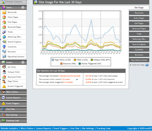Click the Tracking Code sidebar button
The width and height of the screenshot is (152, 131).
(13, 121)
